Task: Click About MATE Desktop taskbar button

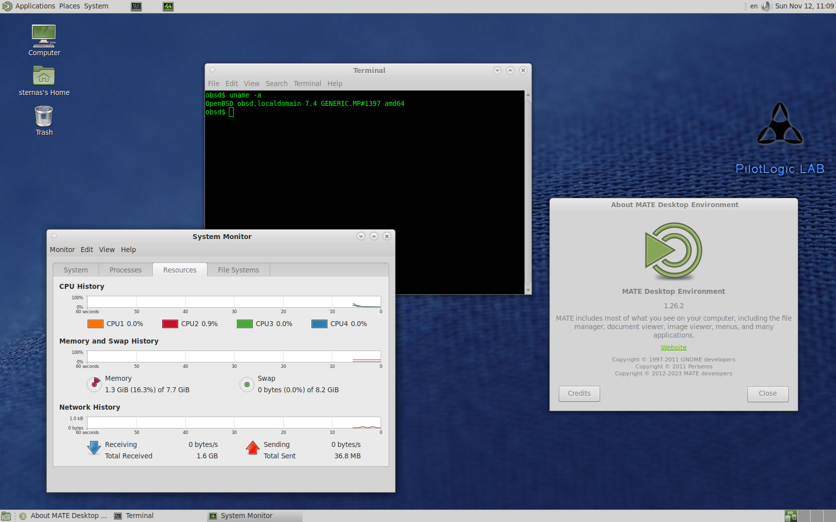Action: click(x=63, y=516)
